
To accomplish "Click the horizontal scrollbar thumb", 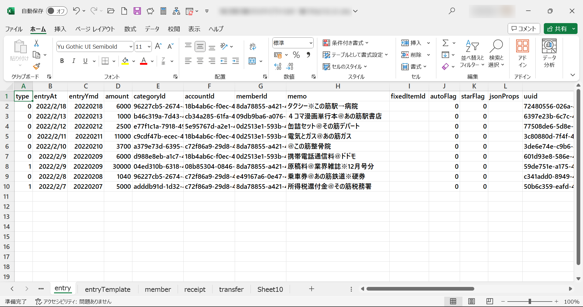I will point(420,289).
